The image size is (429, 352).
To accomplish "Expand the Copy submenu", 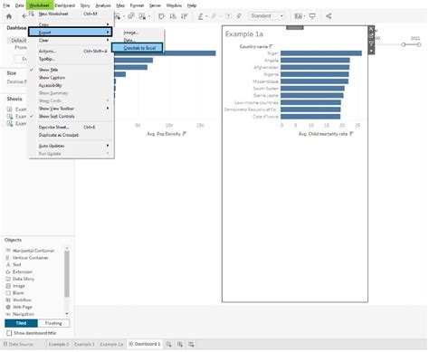I will (71, 24).
